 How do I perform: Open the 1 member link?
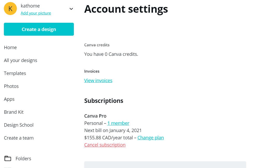click(x=118, y=123)
